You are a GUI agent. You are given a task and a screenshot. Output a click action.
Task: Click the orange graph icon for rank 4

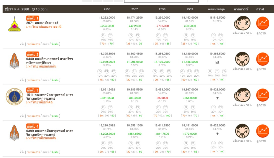coord(262,131)
